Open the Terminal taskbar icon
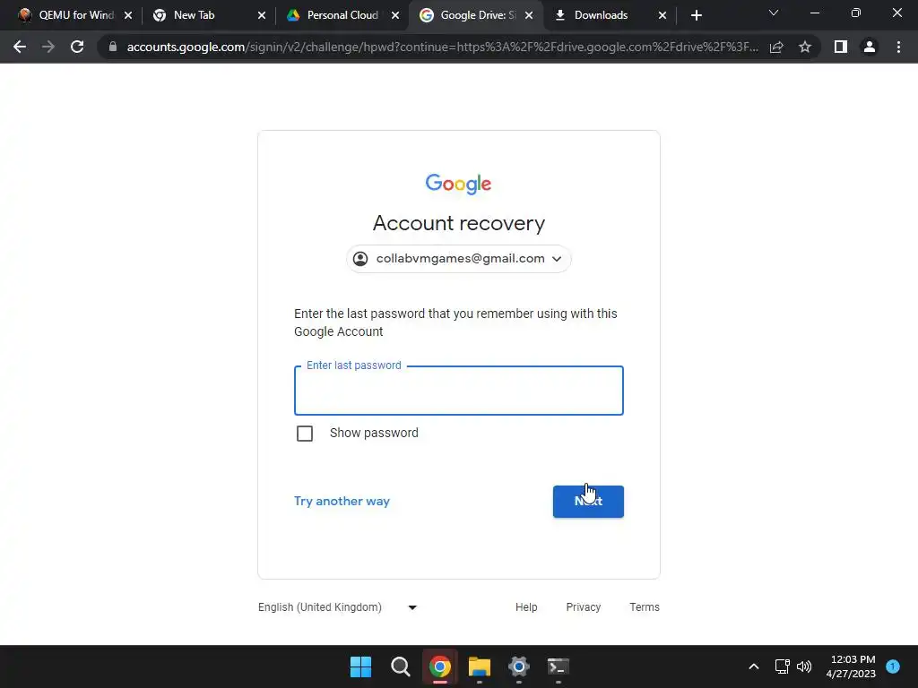 [559, 666]
